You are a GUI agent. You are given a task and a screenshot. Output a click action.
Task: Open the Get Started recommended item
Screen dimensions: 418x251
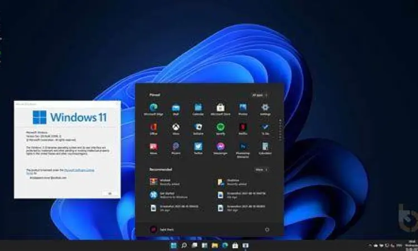(154, 195)
